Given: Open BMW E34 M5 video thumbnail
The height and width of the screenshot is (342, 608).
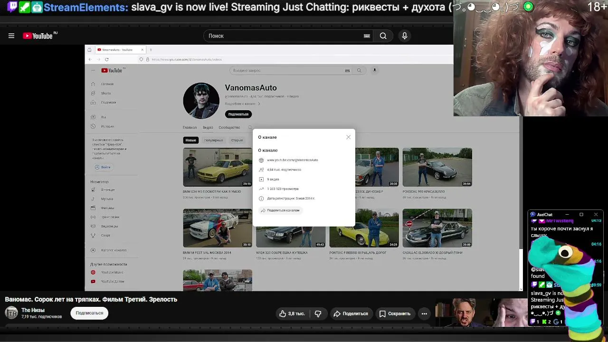Looking at the screenshot, I should click(x=218, y=167).
